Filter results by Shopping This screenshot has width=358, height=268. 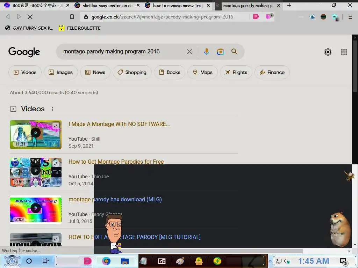(x=132, y=72)
